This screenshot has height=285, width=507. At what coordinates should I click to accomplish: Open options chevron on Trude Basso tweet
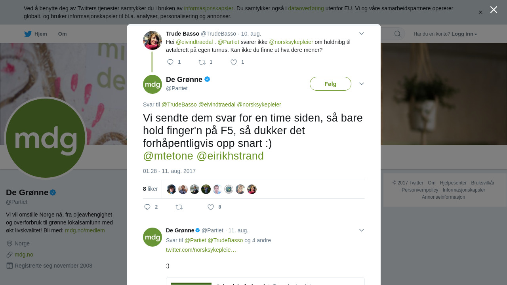pyautogui.click(x=361, y=34)
